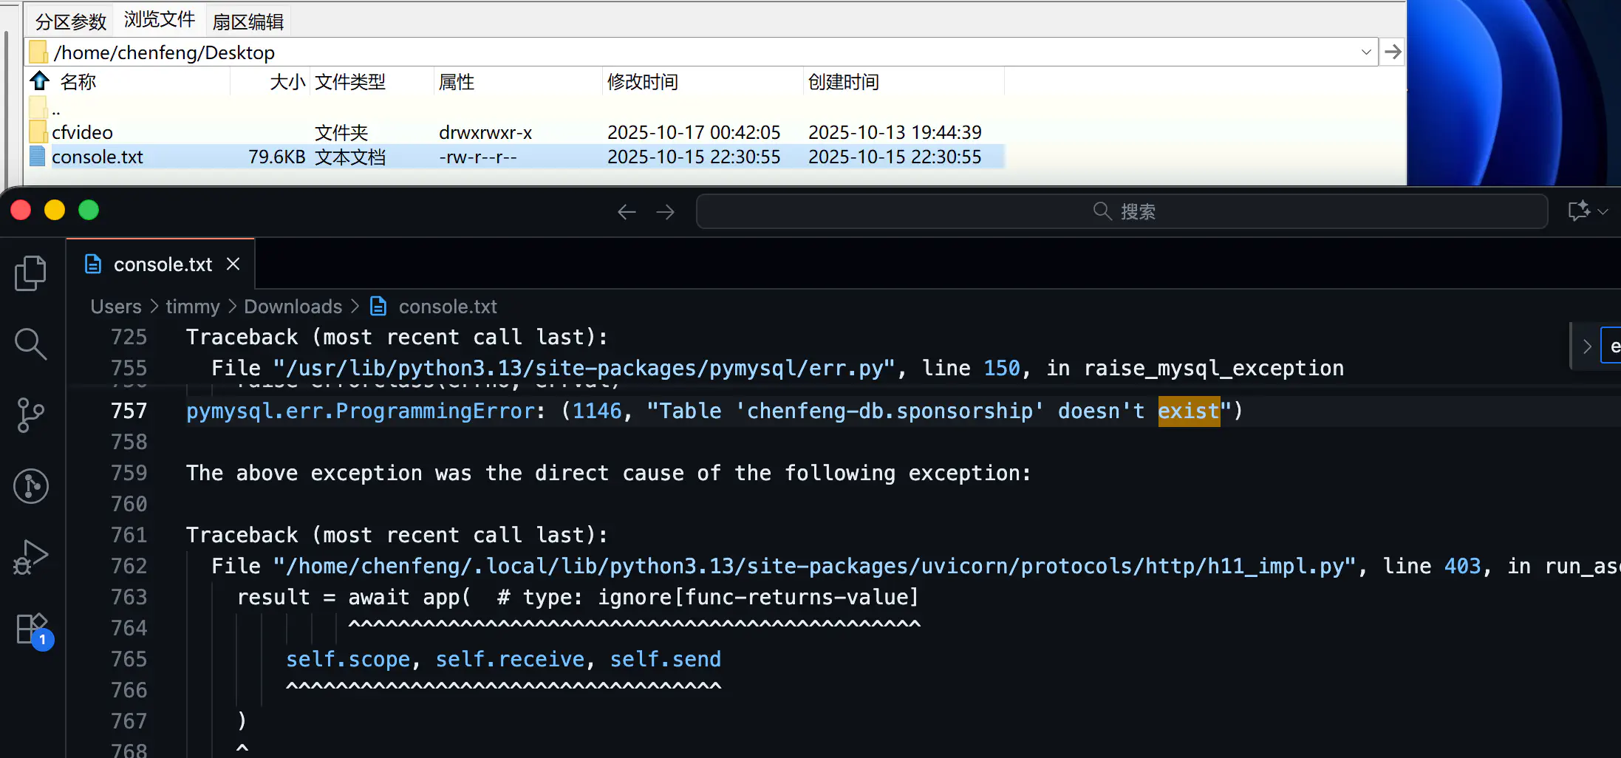1621x758 pixels.
Task: Click the Downloads breadcrumb segment
Action: point(293,307)
